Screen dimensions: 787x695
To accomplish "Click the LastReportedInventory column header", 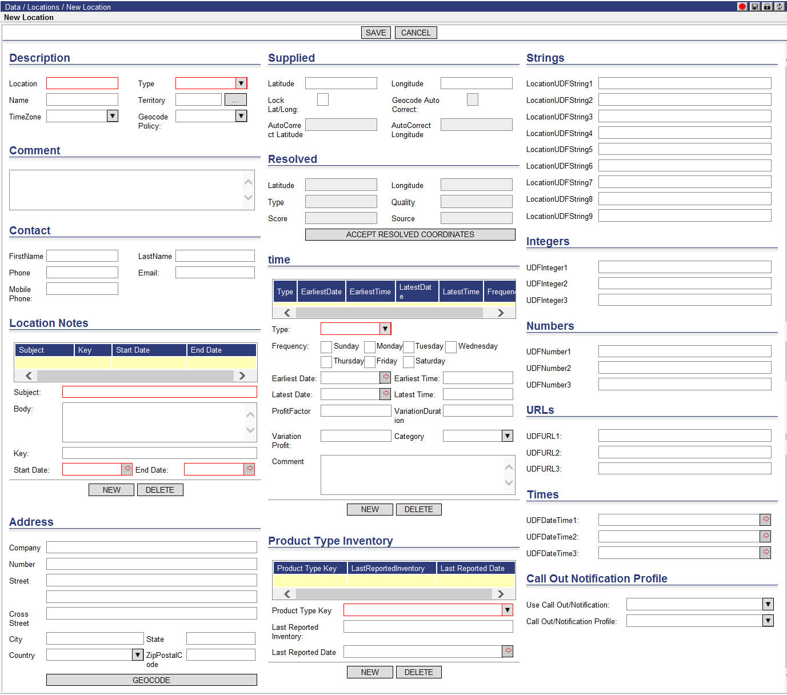I will [391, 568].
